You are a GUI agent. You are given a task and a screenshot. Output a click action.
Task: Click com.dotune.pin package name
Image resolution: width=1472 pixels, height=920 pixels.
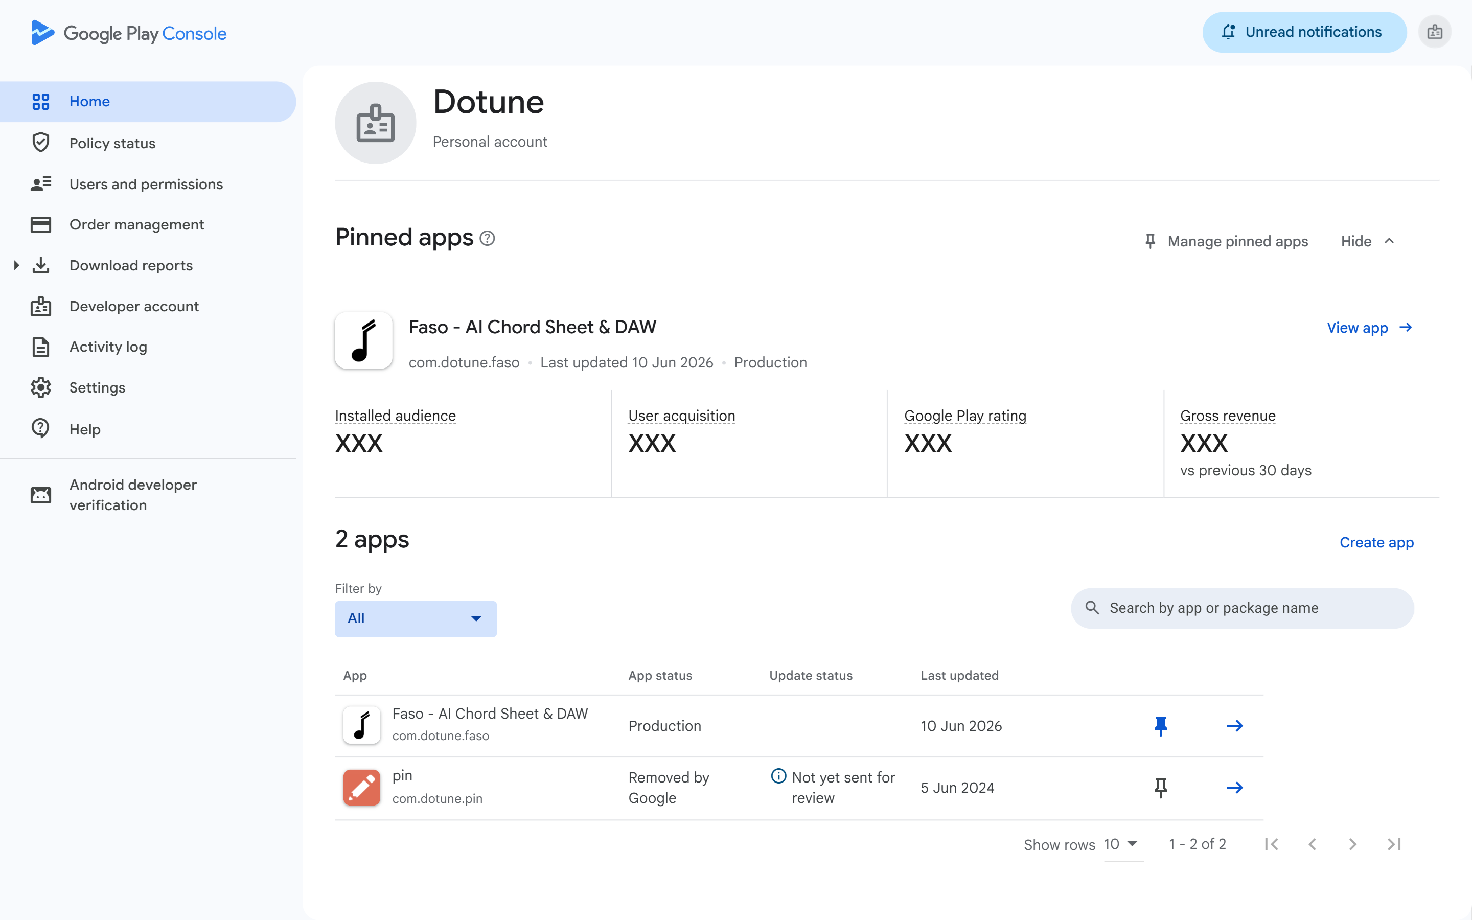point(438,798)
